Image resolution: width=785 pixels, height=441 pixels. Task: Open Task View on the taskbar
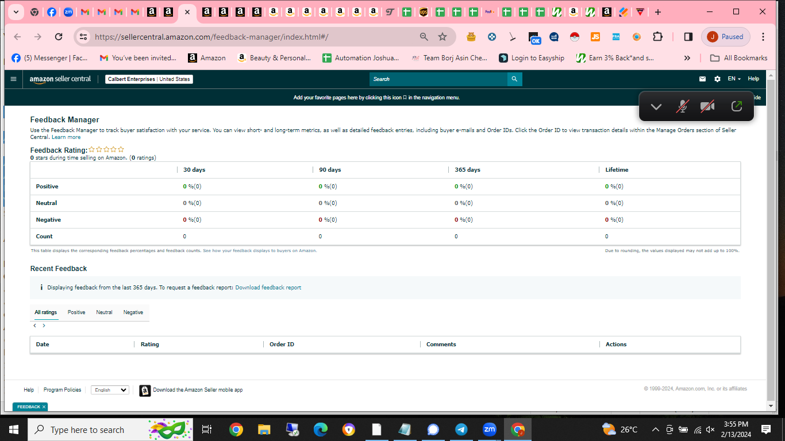(x=207, y=430)
